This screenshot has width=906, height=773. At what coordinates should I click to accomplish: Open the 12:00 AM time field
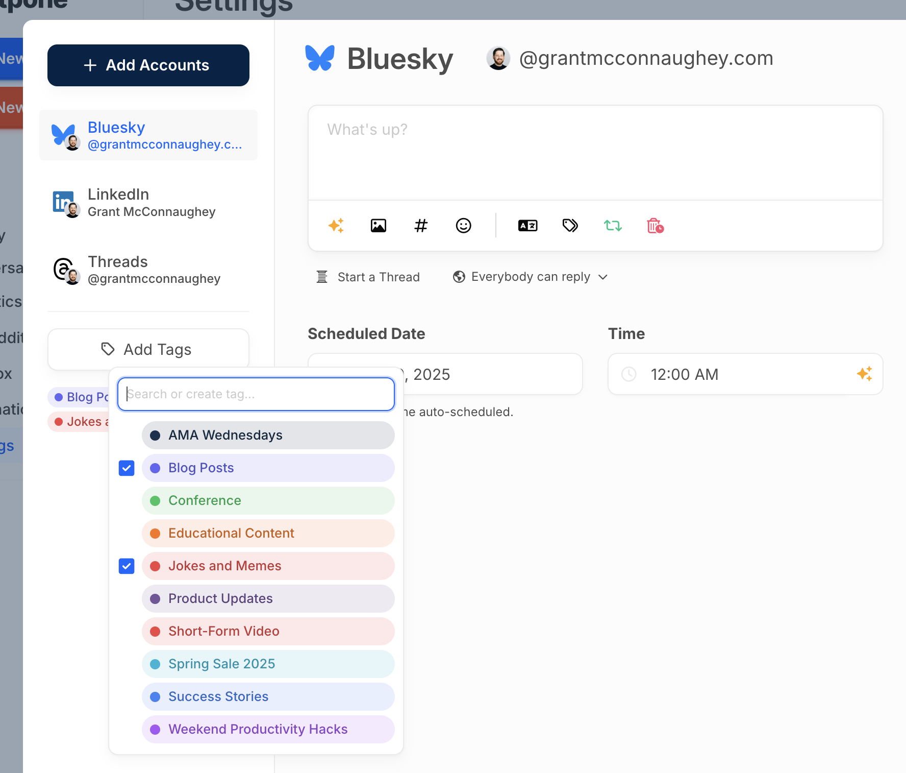click(x=745, y=374)
